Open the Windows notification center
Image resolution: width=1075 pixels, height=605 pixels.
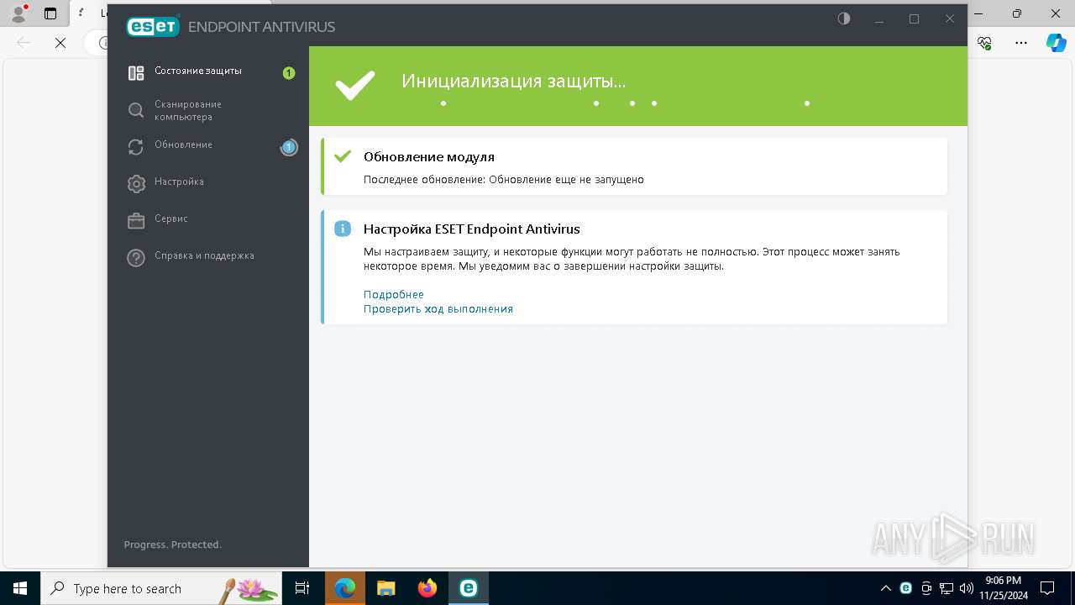point(1047,588)
